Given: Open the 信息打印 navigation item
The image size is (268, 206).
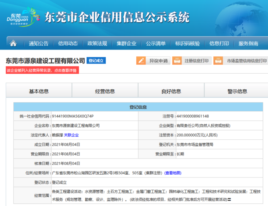Looking at the screenshot, I should pos(219,44).
